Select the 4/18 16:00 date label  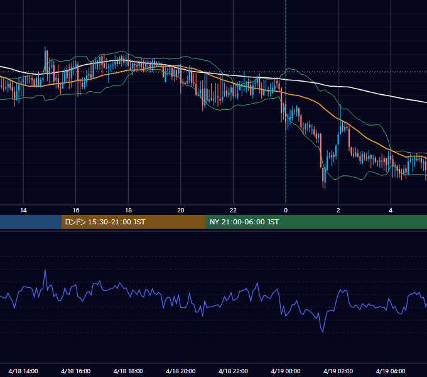pyautogui.click(x=76, y=371)
